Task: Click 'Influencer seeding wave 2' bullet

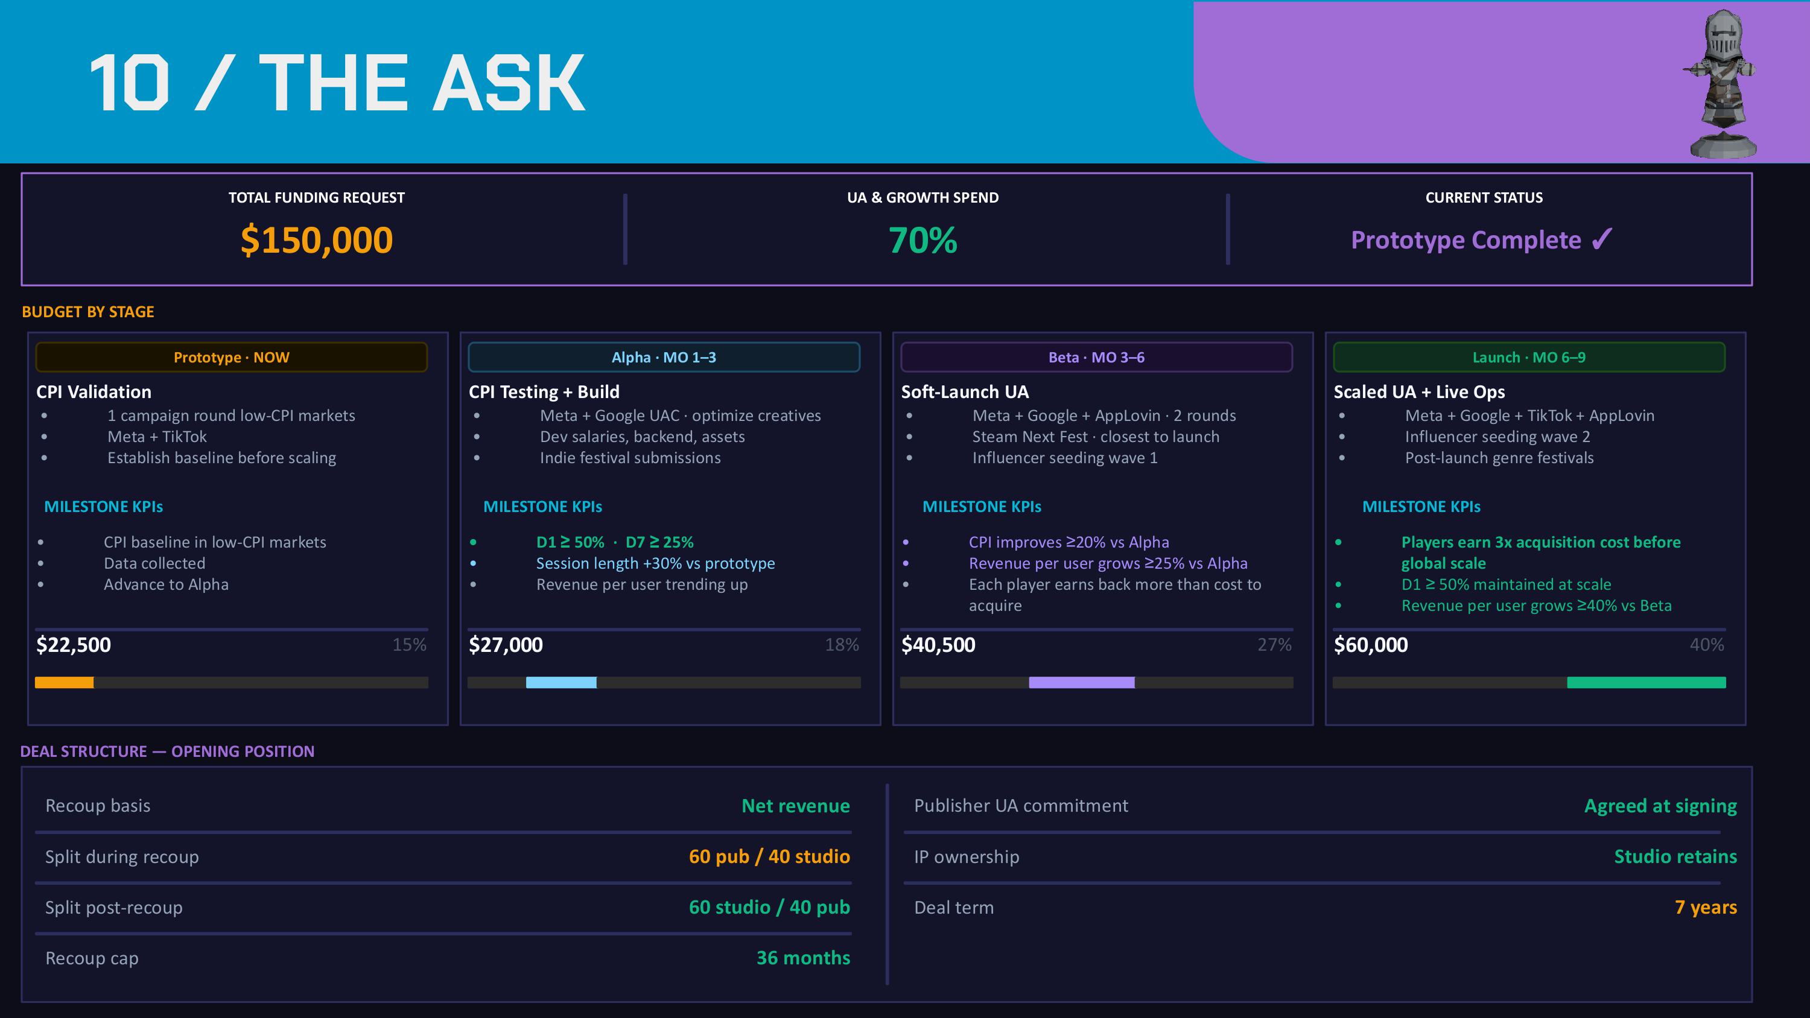Action: pyautogui.click(x=1497, y=436)
